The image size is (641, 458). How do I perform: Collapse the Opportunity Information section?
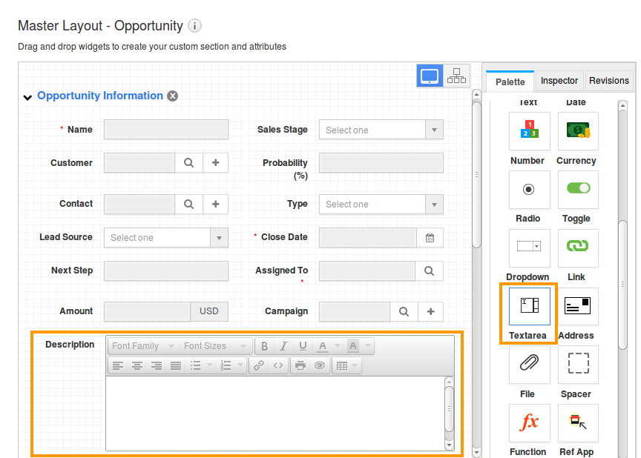pyautogui.click(x=27, y=96)
